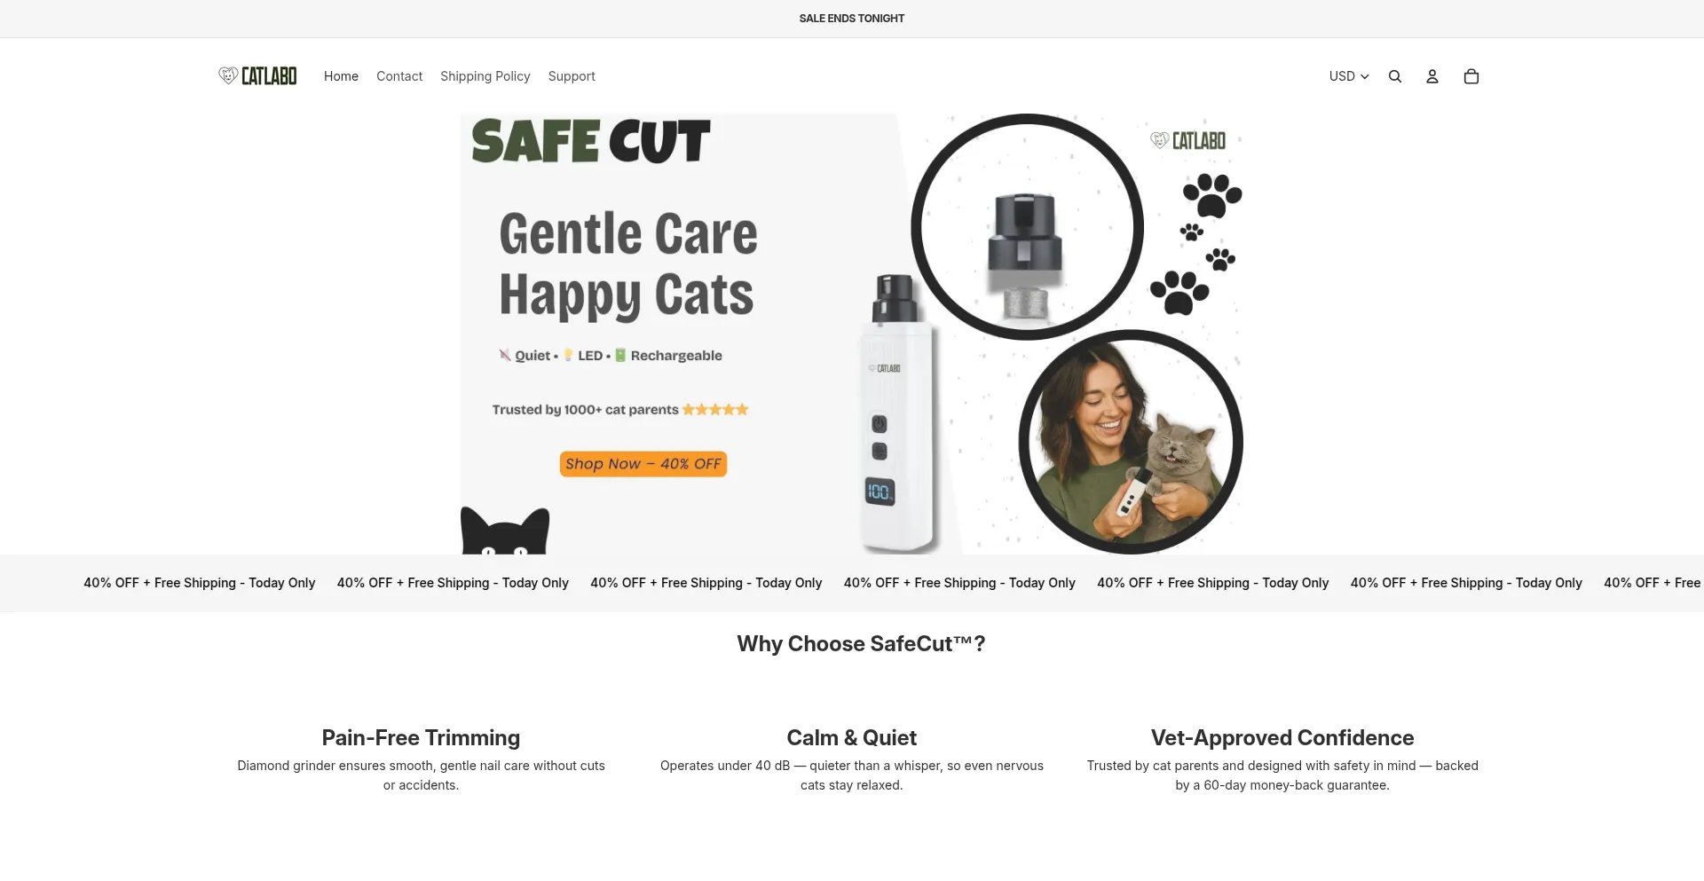The height and width of the screenshot is (881, 1704).
Task: Click the CATLABO logo inside hero banner
Action: point(1187,140)
